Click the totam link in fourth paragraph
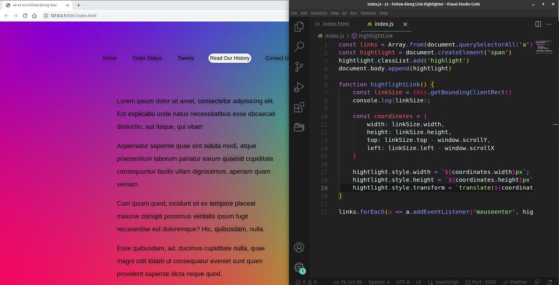Image resolution: width=559 pixels, height=285 pixels. click(x=157, y=261)
